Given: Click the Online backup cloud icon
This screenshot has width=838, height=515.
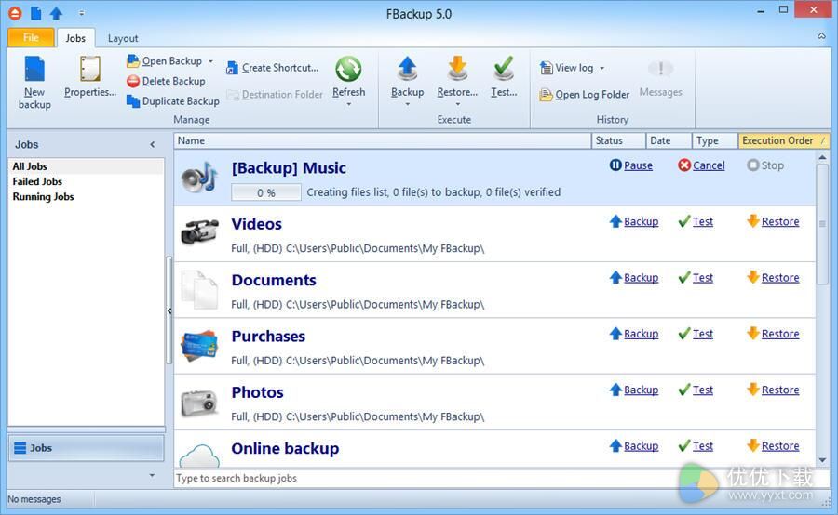Looking at the screenshot, I should coord(199,456).
